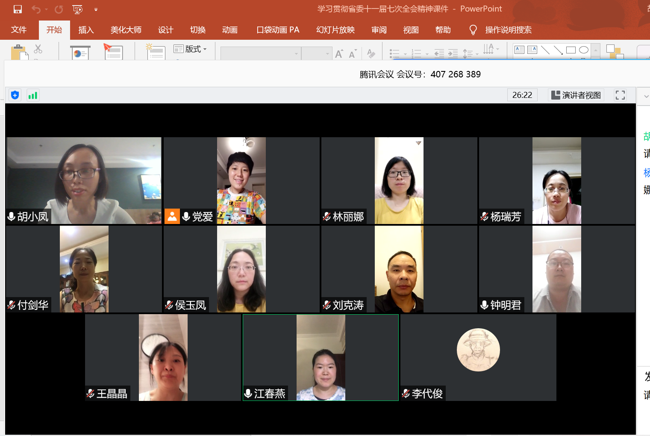Viewport: 650px width, 436px height.
Task: Toggle muted microphone icon beside 林丽娜
Action: coord(327,217)
